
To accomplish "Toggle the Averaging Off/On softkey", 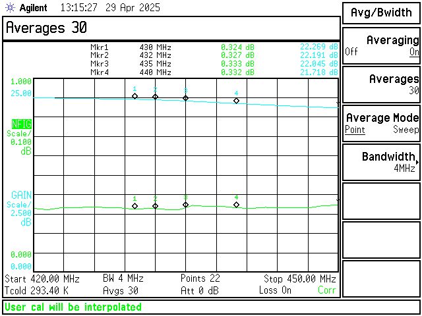I will [381, 45].
